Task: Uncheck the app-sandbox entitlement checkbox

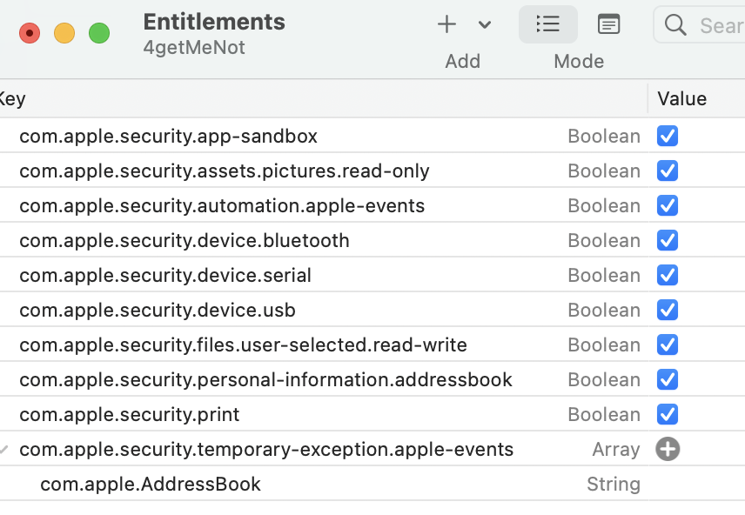Action: (668, 136)
